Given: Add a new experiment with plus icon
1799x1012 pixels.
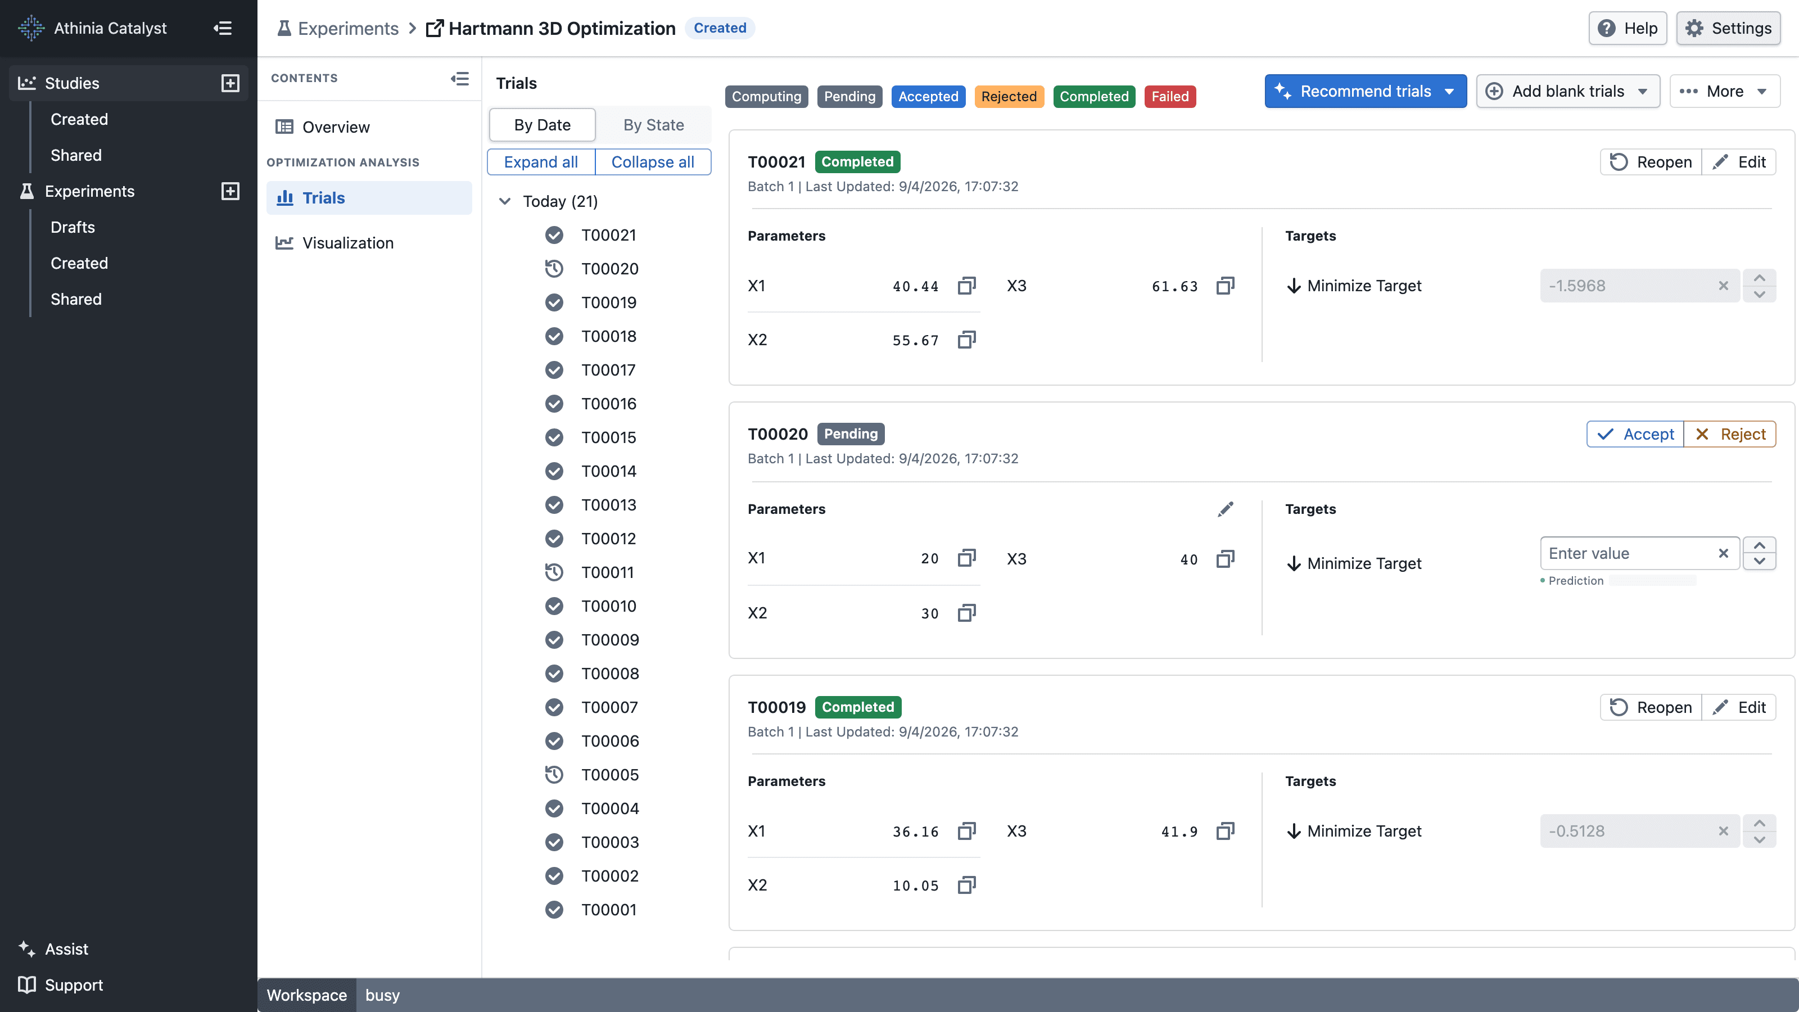Looking at the screenshot, I should click(x=230, y=191).
